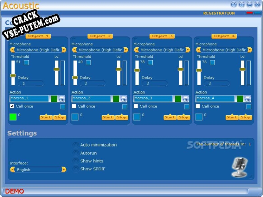Start monitoring for Object 1
The image size is (263, 197).
point(46,117)
